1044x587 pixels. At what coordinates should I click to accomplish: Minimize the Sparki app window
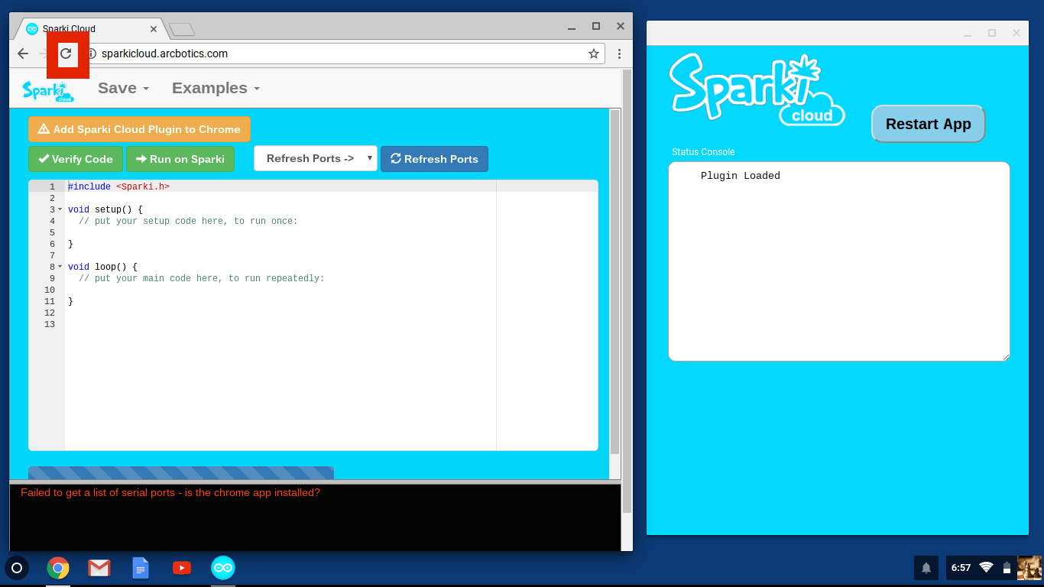pos(968,33)
